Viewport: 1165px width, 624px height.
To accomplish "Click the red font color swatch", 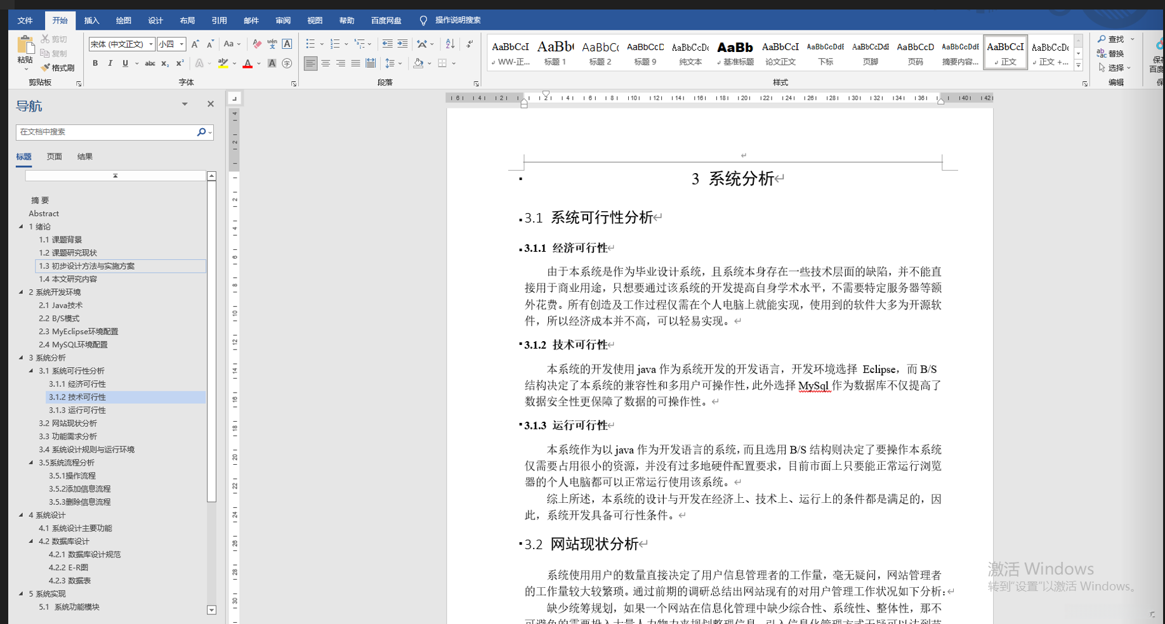I will 247,63.
